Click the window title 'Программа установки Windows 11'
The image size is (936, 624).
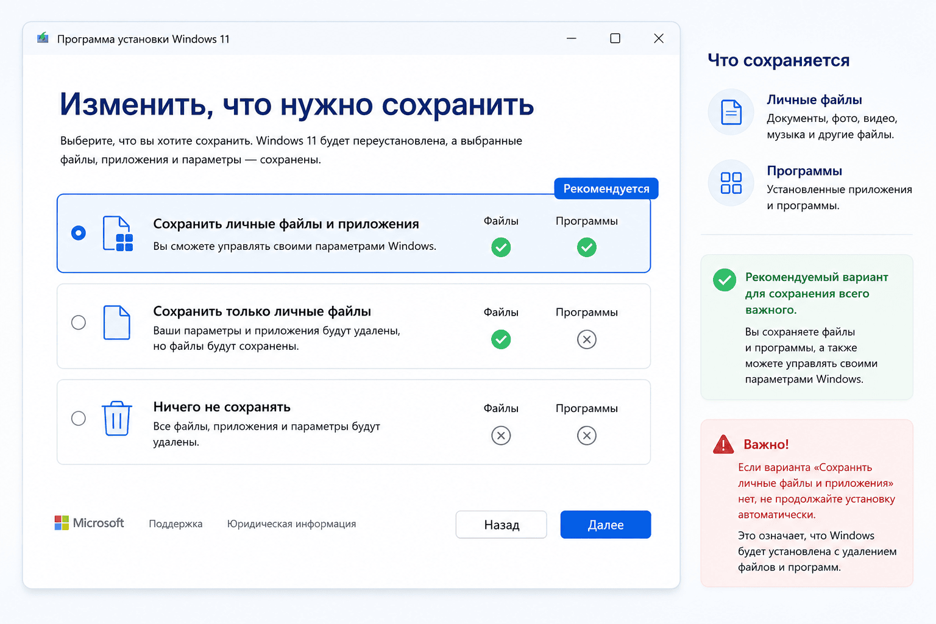143,39
